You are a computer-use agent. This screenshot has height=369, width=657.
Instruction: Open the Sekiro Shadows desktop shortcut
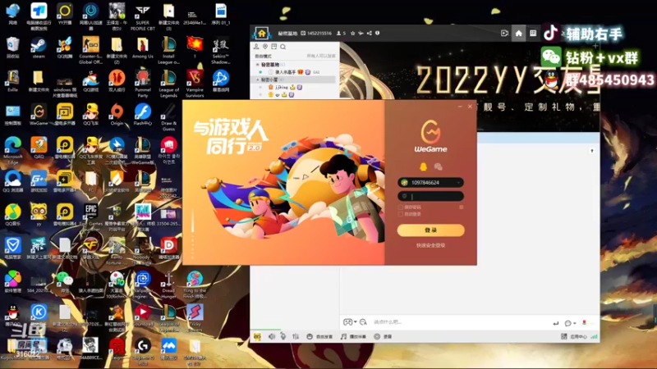tap(221, 51)
